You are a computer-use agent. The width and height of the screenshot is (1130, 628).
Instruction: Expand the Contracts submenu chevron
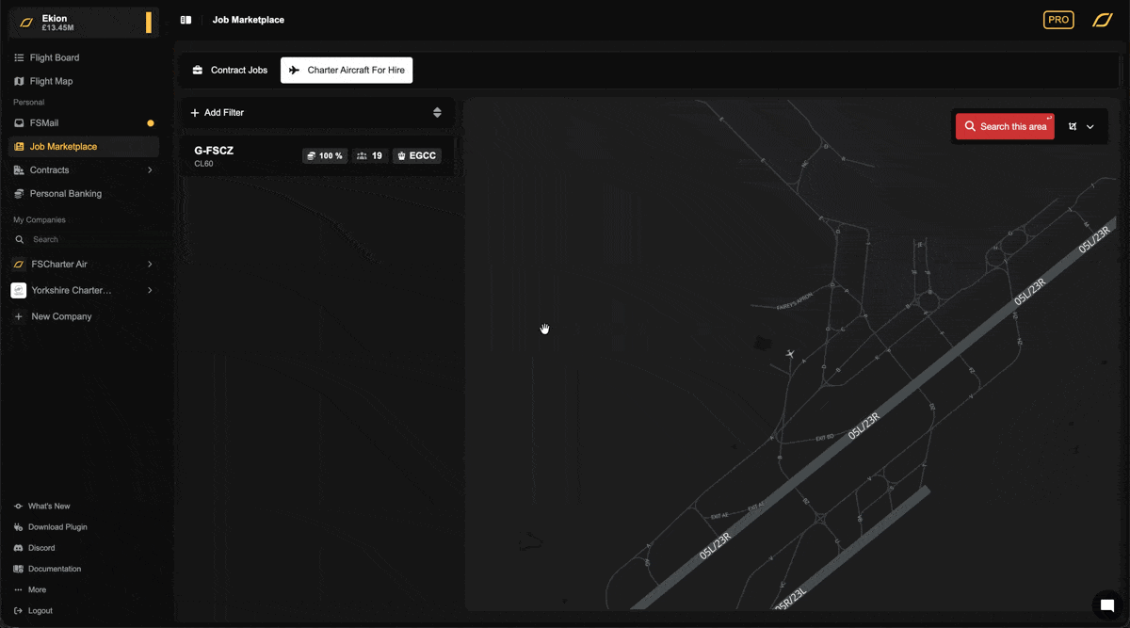(150, 170)
